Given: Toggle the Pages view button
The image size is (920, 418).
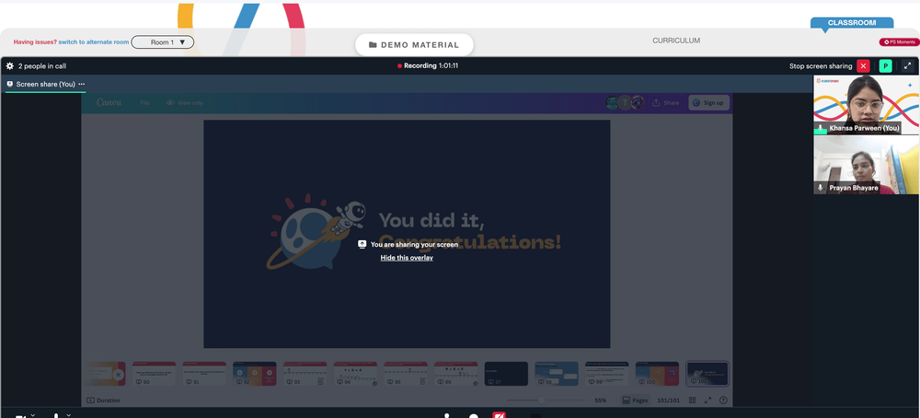Looking at the screenshot, I should pyautogui.click(x=636, y=401).
